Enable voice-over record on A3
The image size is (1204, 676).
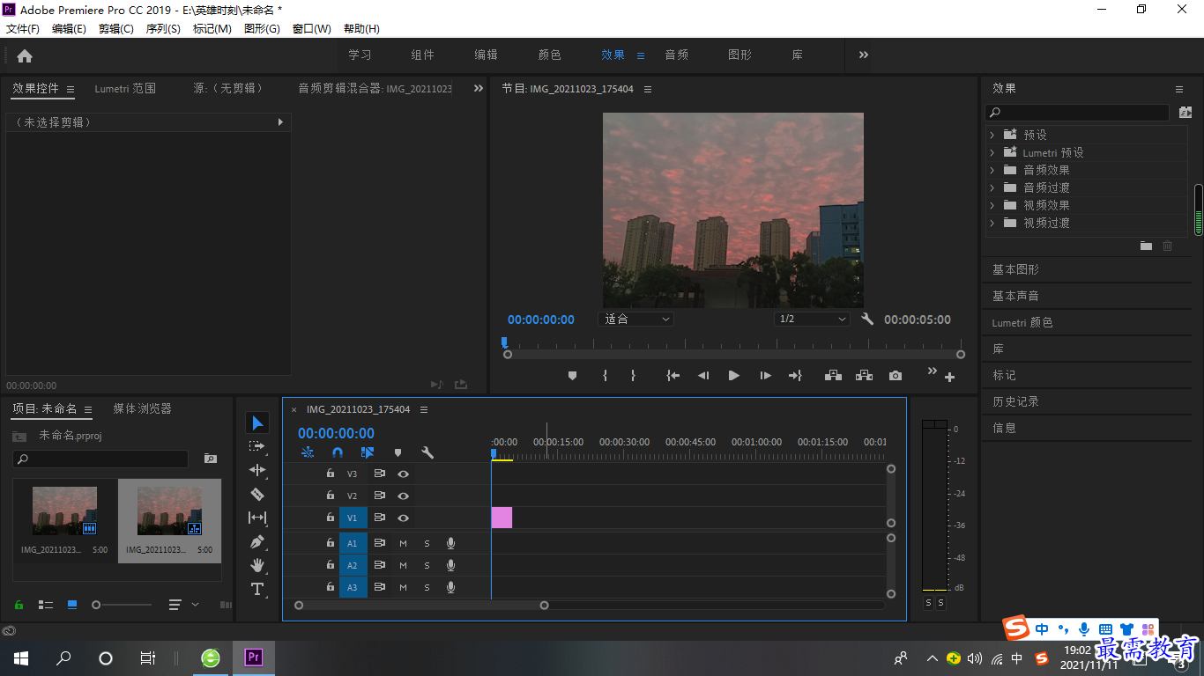(450, 587)
